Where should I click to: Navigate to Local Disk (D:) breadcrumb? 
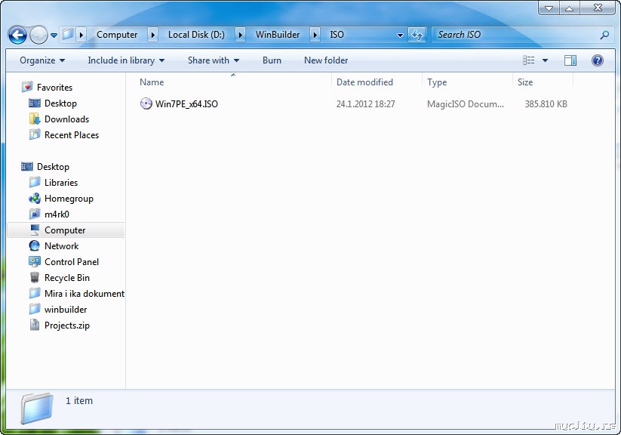point(196,35)
